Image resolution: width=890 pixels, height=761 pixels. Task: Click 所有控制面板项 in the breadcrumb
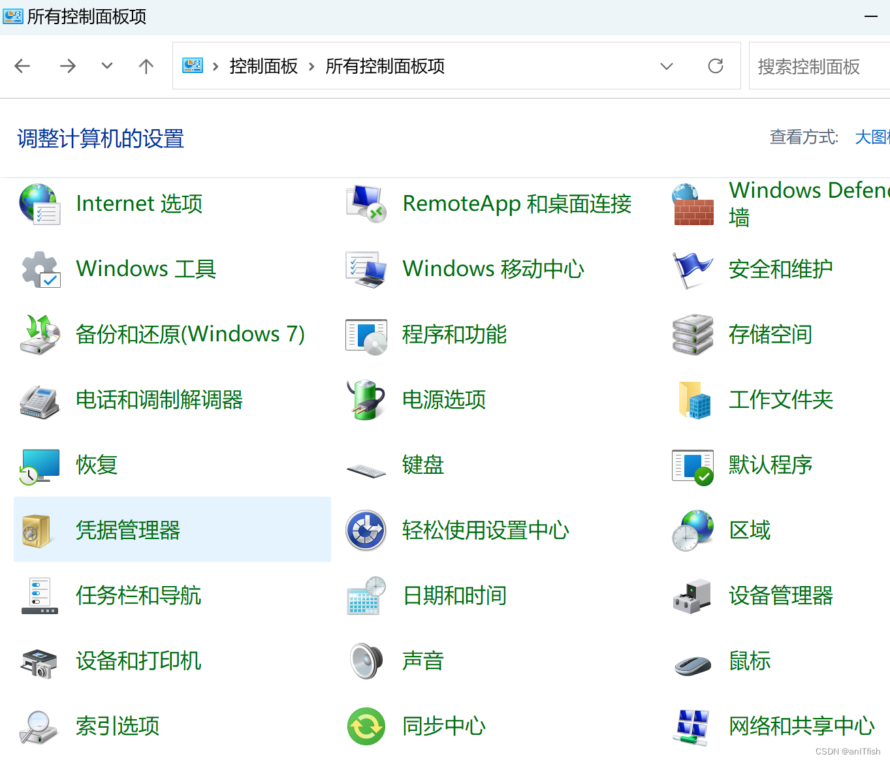click(x=385, y=67)
